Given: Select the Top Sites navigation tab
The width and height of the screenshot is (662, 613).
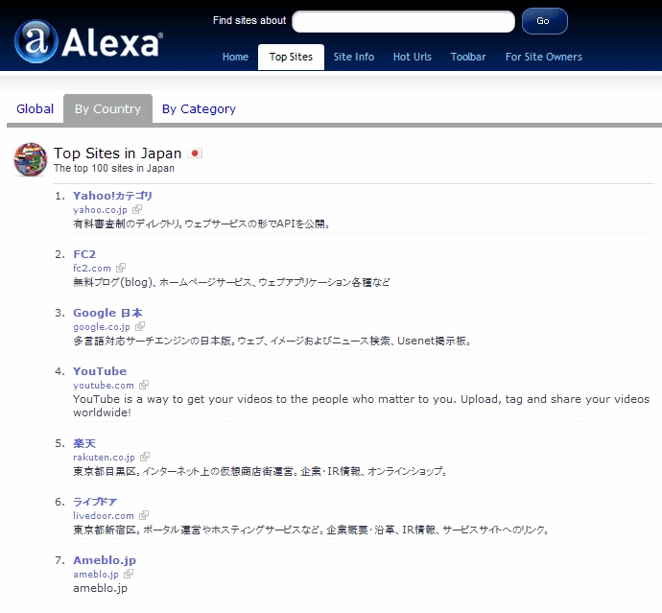Looking at the screenshot, I should point(291,57).
